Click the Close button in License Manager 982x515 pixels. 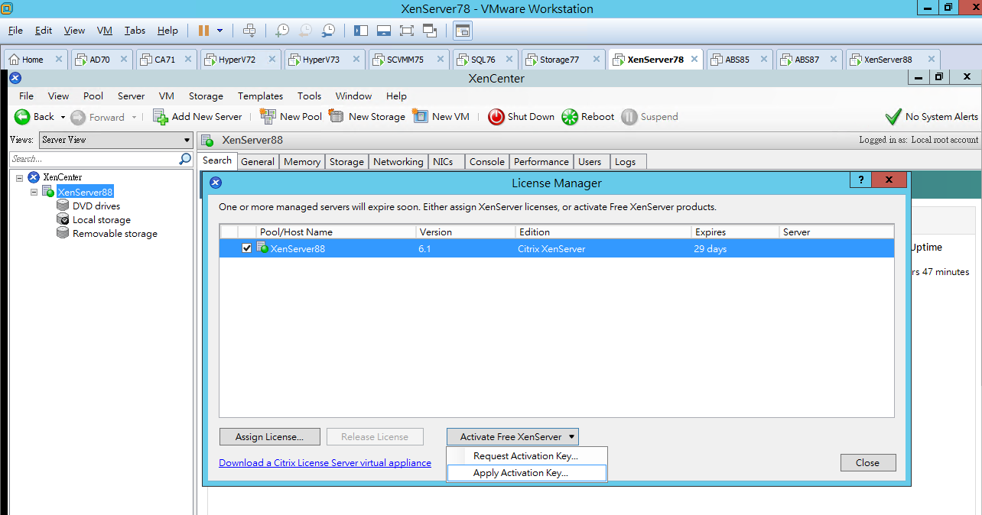(867, 463)
